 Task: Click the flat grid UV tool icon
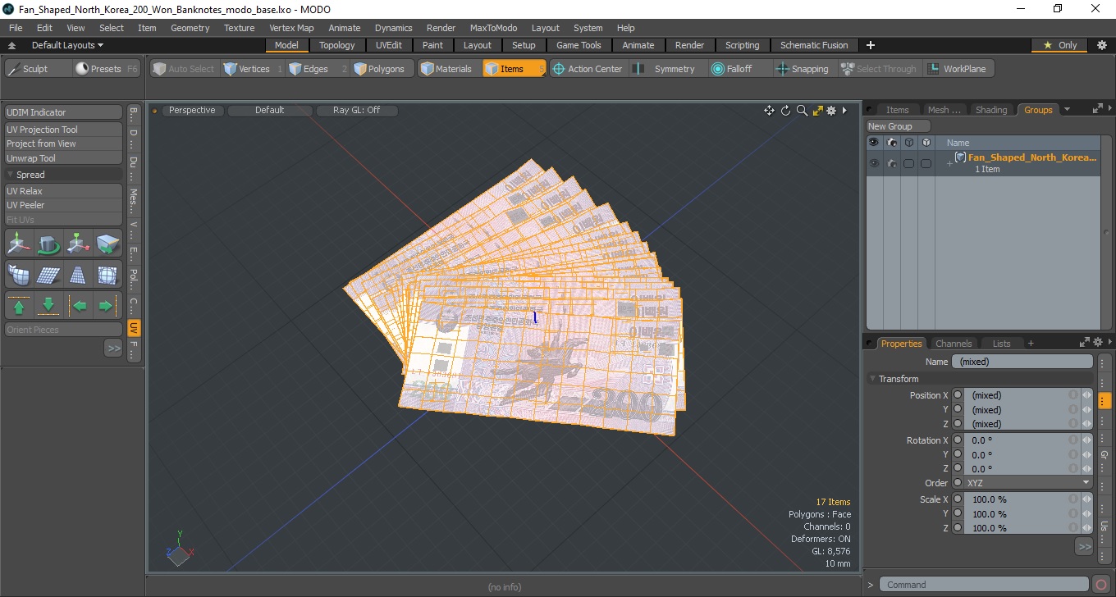tap(49, 275)
